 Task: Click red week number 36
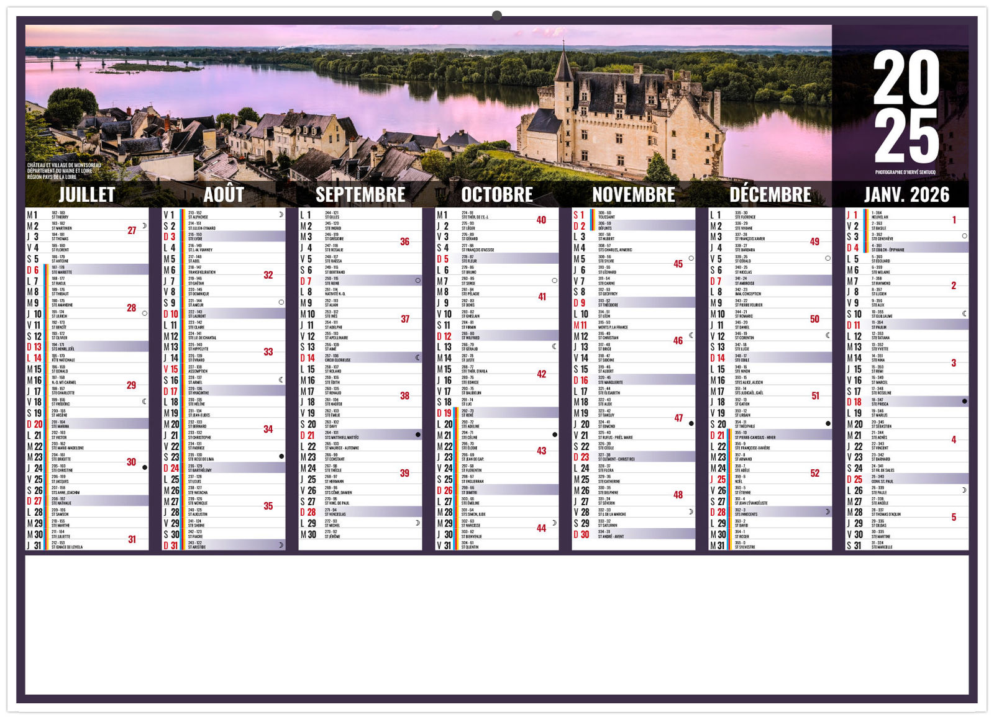coord(405,241)
